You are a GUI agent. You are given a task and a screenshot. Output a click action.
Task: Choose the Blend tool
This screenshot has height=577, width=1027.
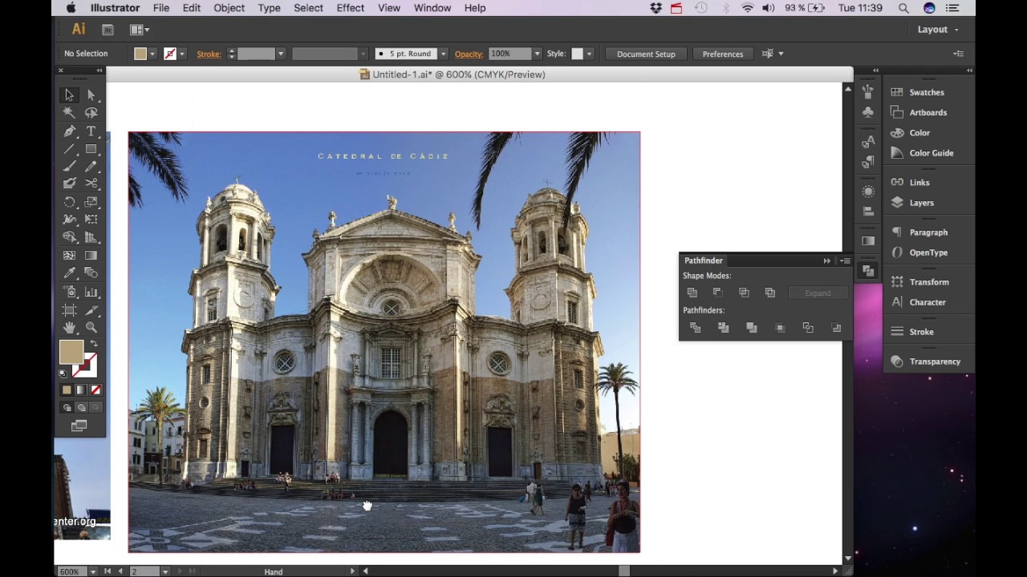[91, 273]
